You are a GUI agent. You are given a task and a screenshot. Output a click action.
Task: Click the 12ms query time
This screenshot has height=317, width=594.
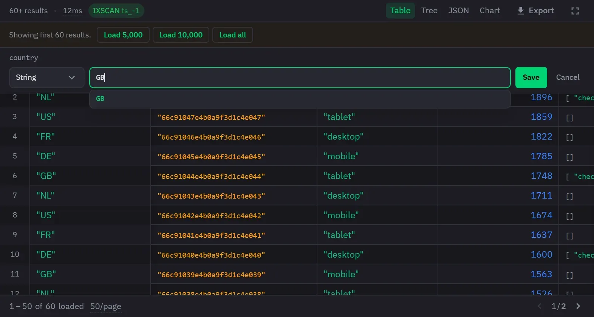coord(73,11)
